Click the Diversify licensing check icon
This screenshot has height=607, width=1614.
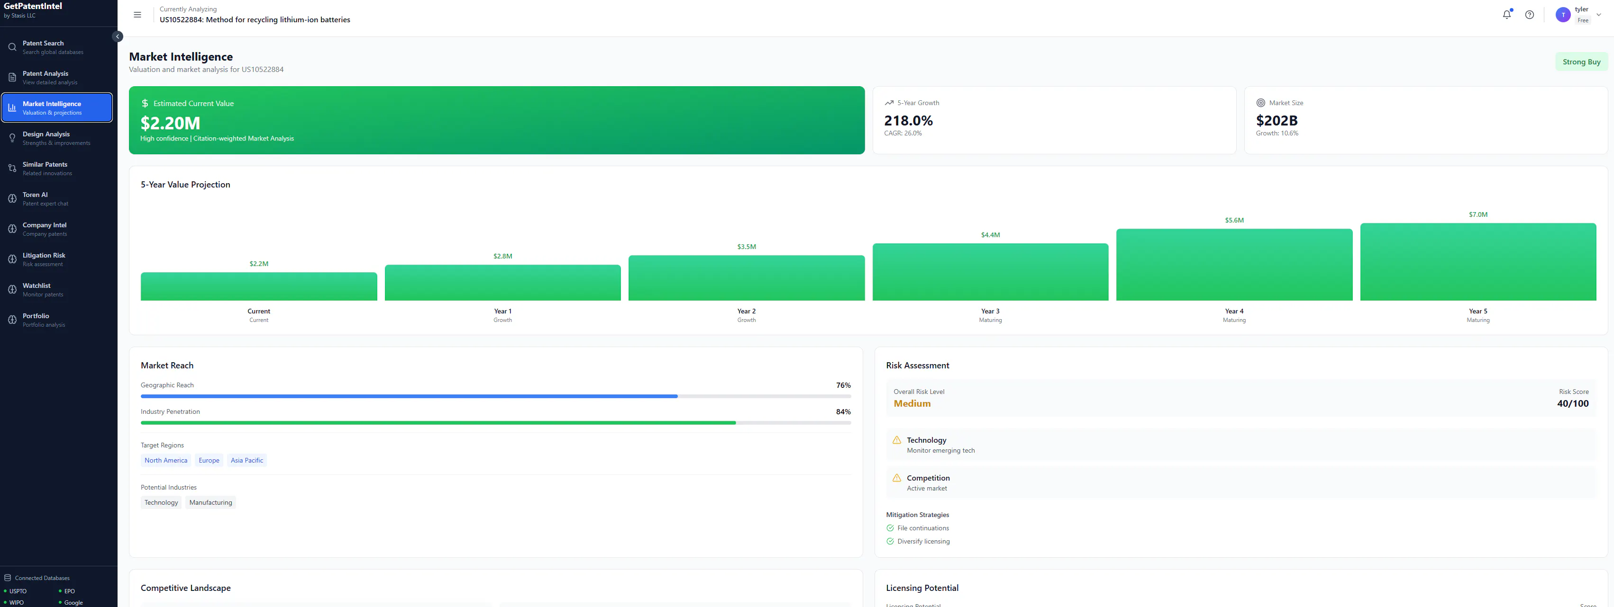coord(890,541)
